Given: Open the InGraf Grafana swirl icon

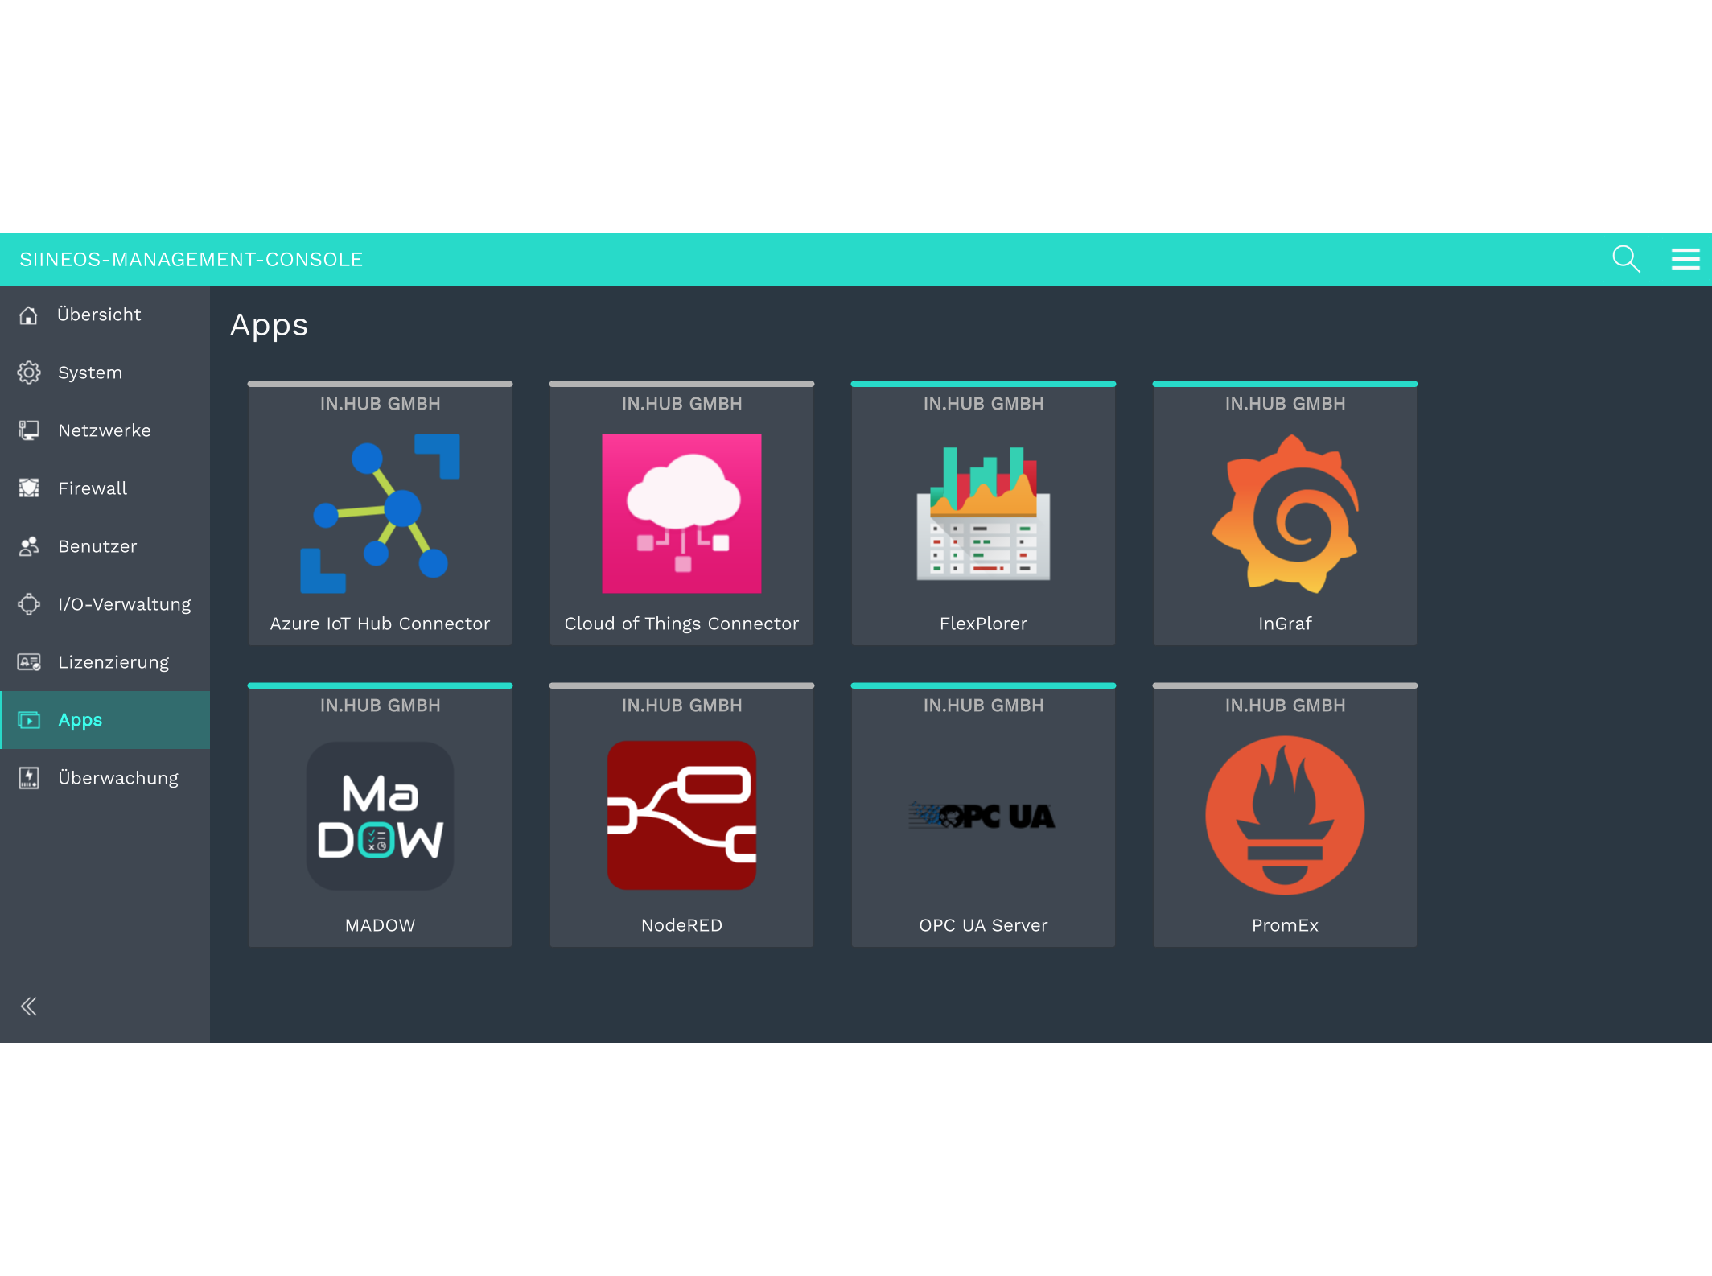Looking at the screenshot, I should [1285, 513].
